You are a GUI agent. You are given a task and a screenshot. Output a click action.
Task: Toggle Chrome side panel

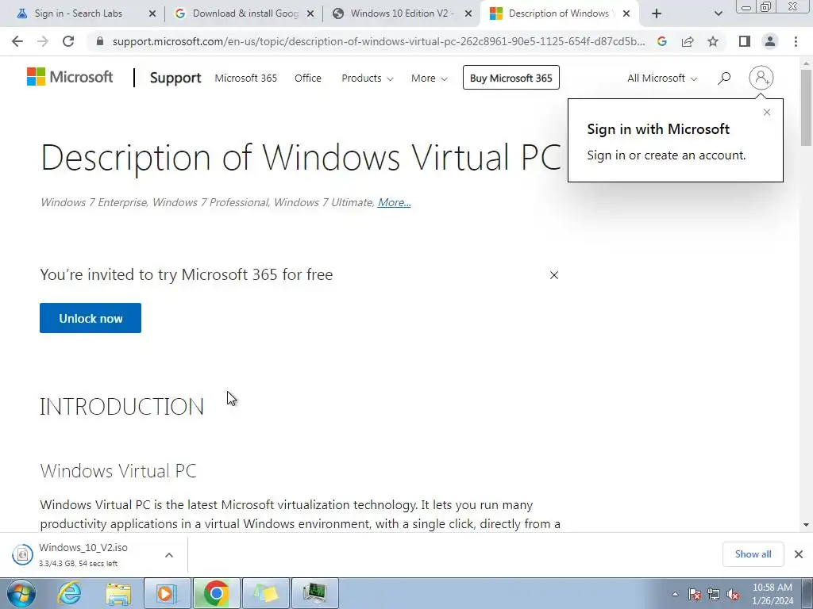745,41
